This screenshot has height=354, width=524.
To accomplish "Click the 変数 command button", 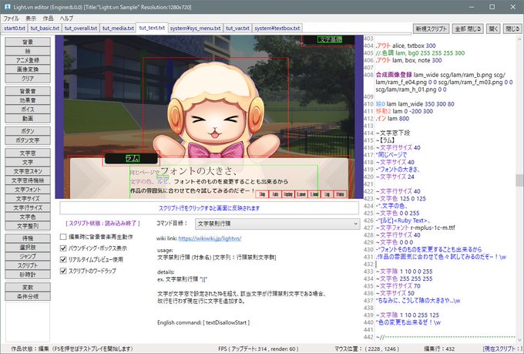I will (28, 287).
